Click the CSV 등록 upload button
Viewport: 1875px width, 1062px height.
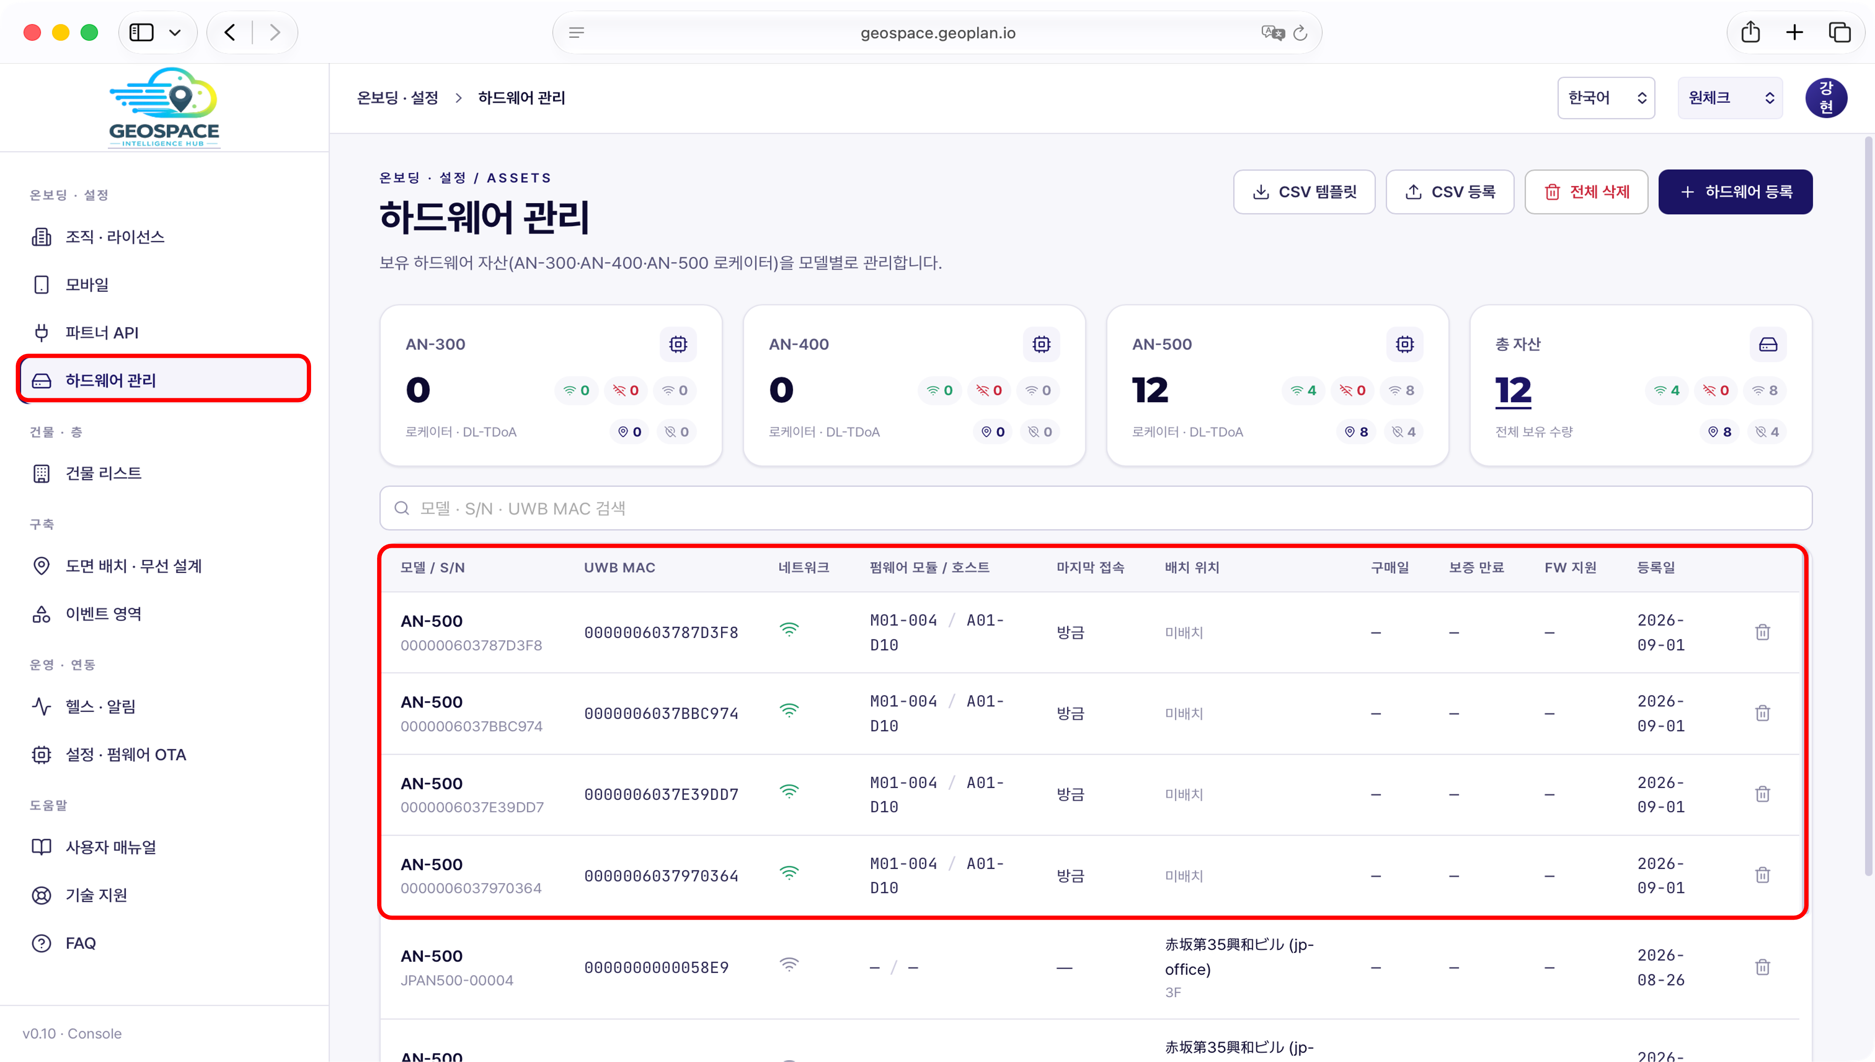(x=1450, y=192)
